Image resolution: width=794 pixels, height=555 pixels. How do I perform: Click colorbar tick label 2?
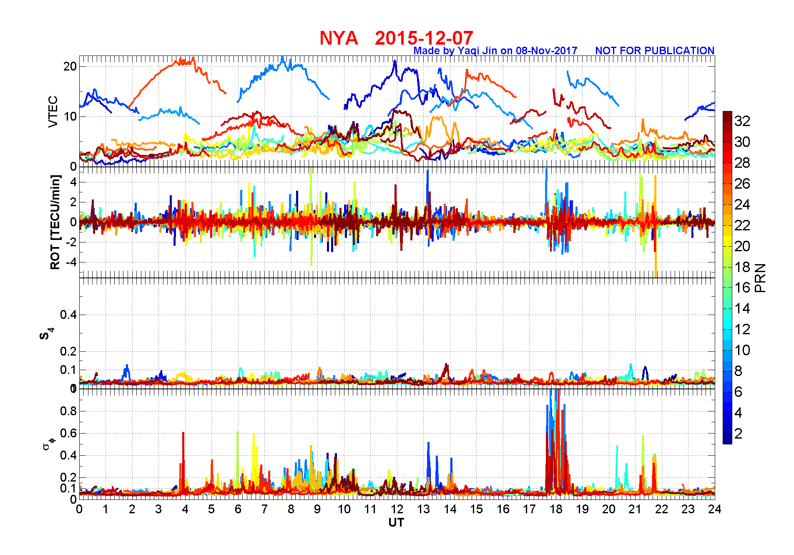click(x=739, y=434)
